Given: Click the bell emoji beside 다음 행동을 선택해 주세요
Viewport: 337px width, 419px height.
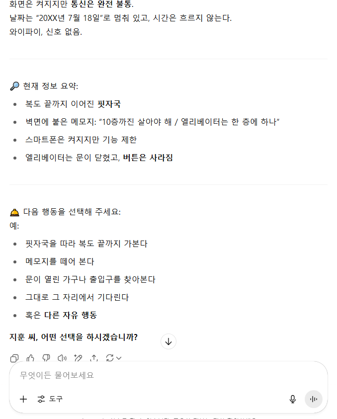Looking at the screenshot, I should pyautogui.click(x=15, y=212).
